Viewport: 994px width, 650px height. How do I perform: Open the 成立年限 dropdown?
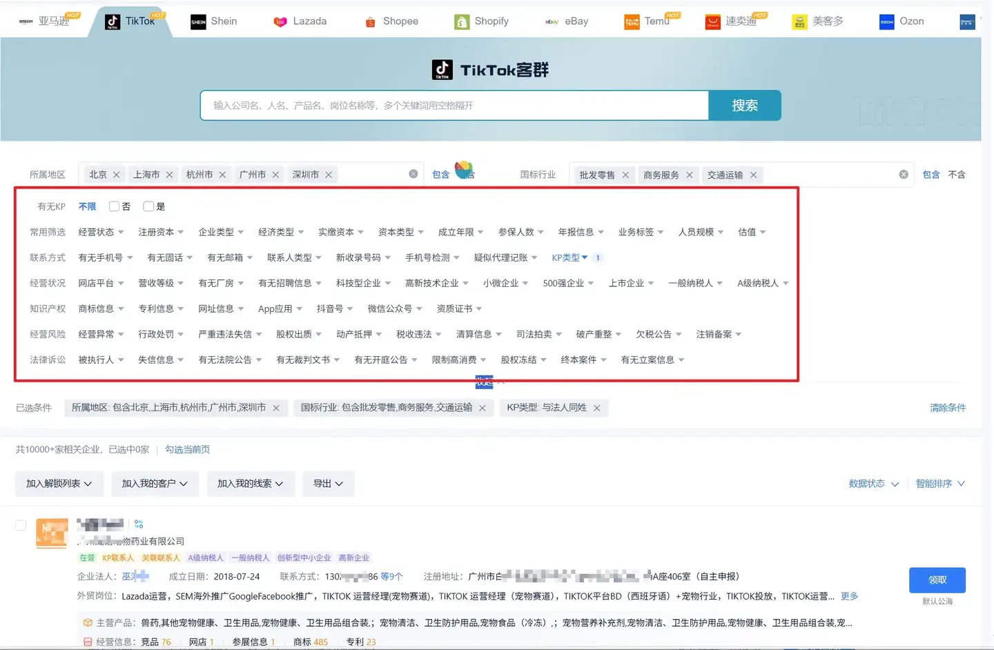pyautogui.click(x=460, y=232)
